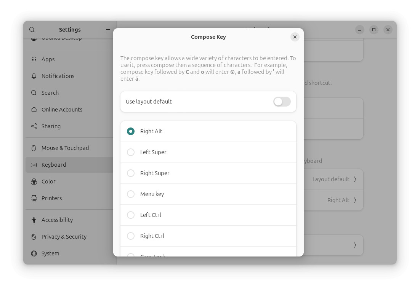This screenshot has width=420, height=290.
Task: Open the Apps settings panel
Action: 69,59
